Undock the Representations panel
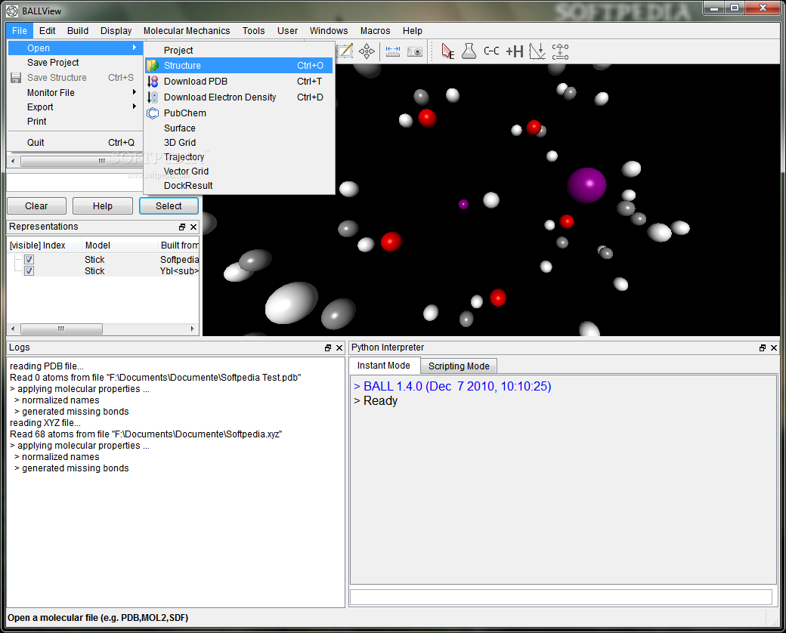This screenshot has width=786, height=633. pyautogui.click(x=182, y=227)
